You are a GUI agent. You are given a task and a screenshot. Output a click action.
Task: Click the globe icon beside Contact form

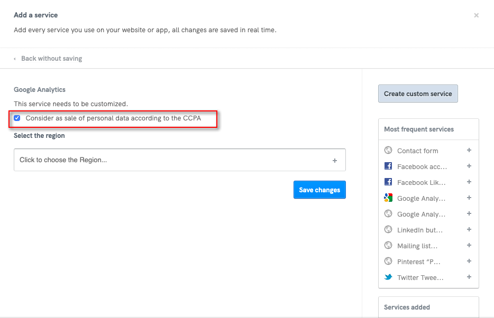point(388,151)
